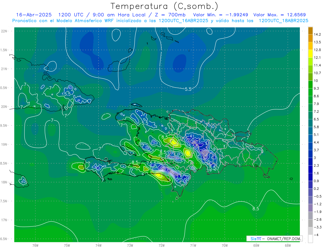Click longitude axis label "72W"

(x=161, y=246)
